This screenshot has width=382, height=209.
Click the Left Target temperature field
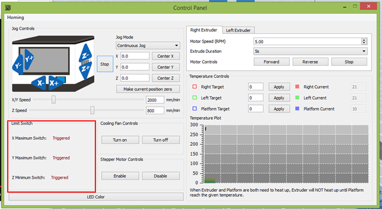(256, 97)
